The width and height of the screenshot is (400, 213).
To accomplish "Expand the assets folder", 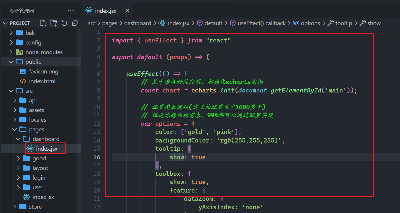I will (x=15, y=110).
